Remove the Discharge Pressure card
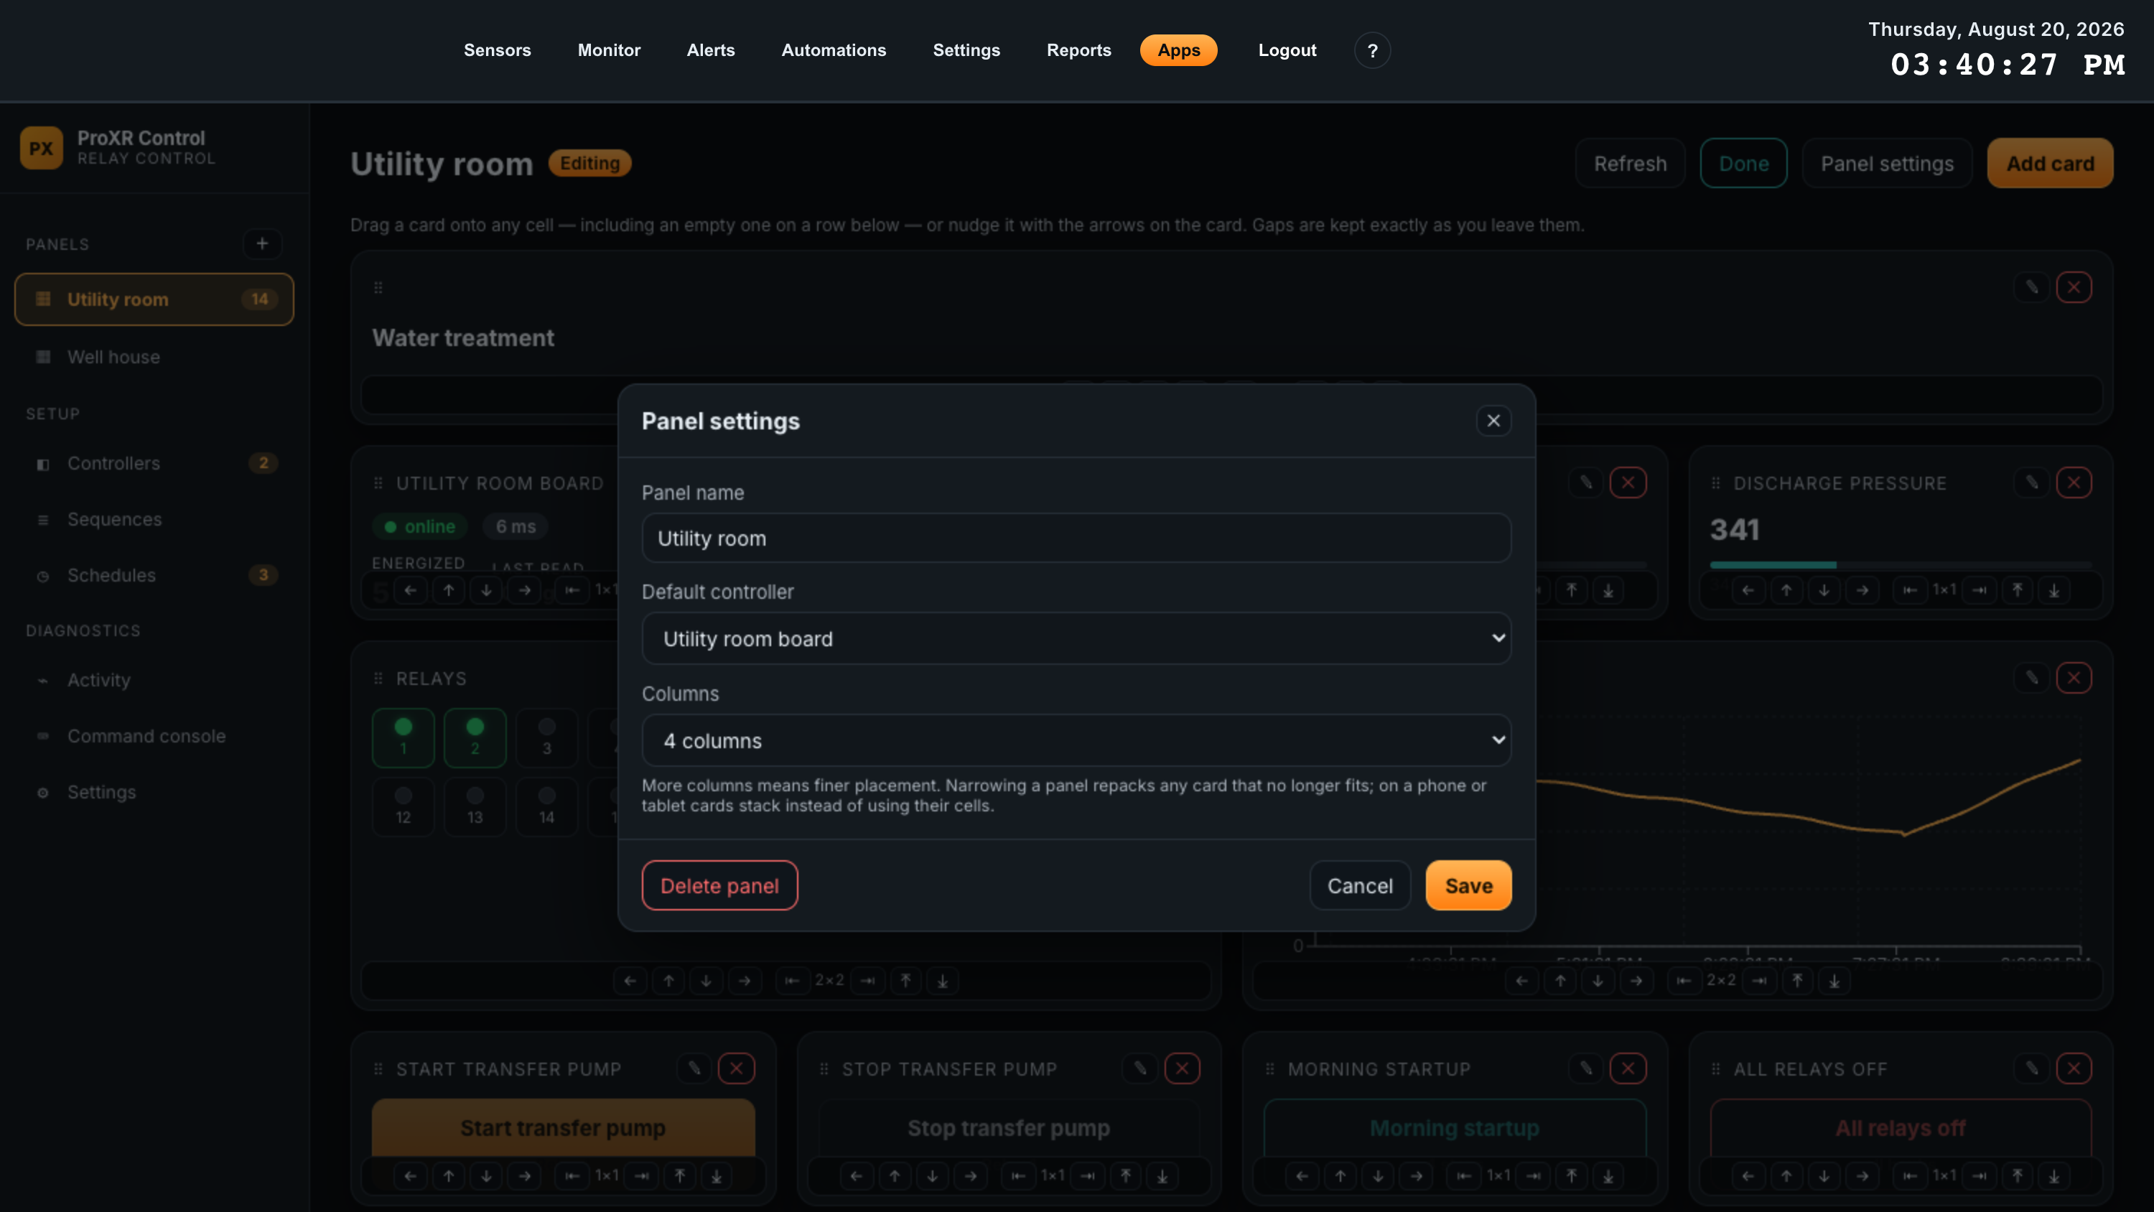 click(2074, 482)
